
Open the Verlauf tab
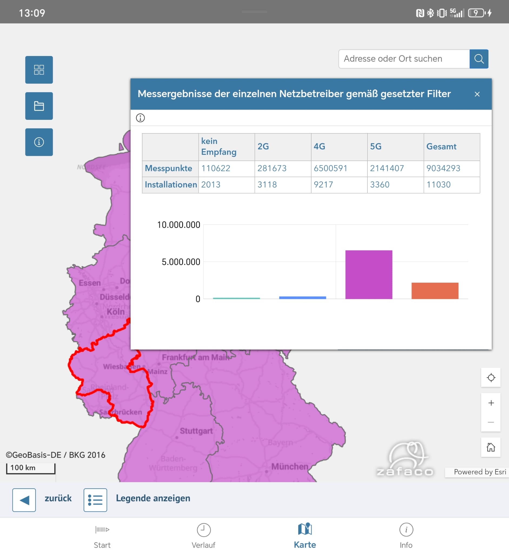point(204,536)
